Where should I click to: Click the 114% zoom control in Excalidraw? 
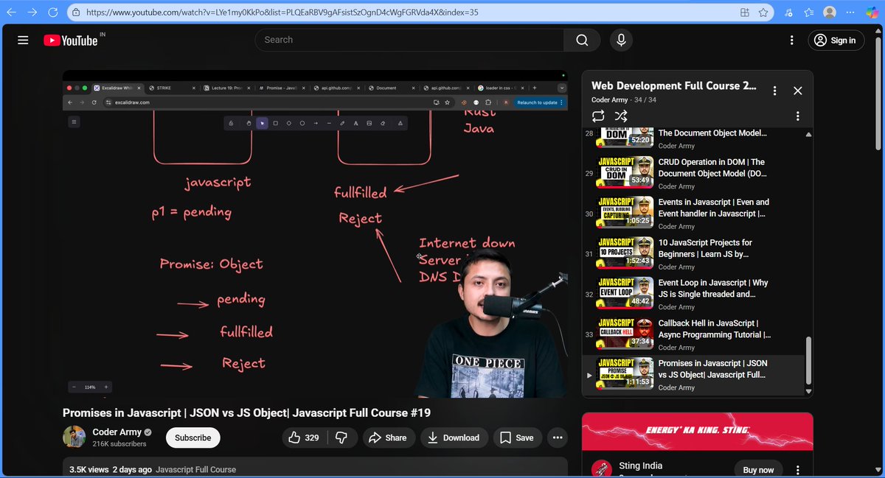88,387
